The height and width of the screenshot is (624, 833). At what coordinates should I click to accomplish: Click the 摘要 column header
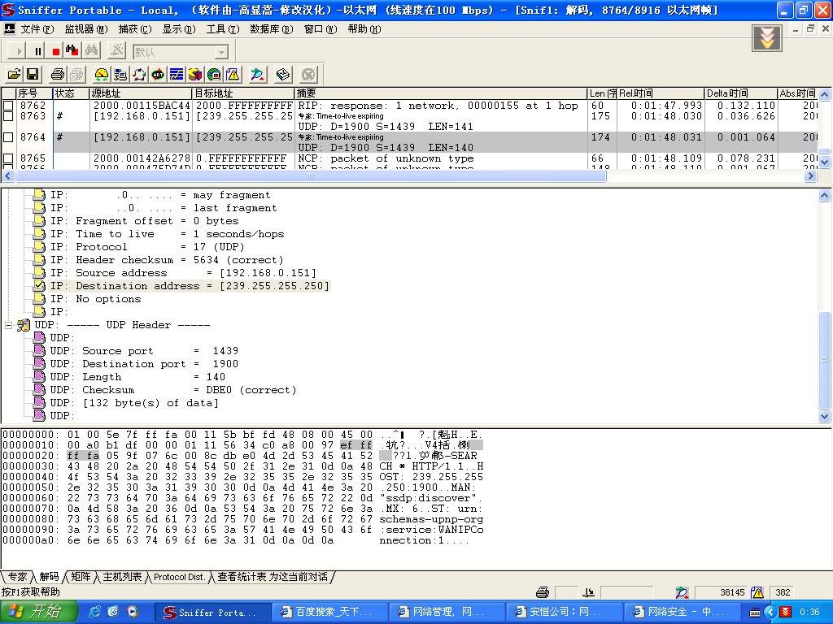(441, 93)
